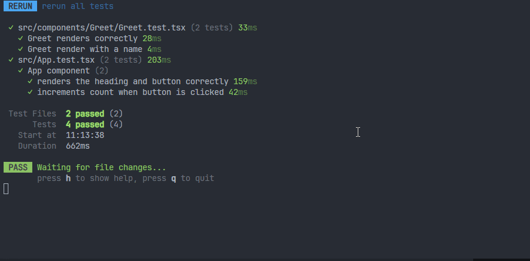
Task: Open the src/components/Greet/Greet.test.tsx file path
Action: point(101,28)
